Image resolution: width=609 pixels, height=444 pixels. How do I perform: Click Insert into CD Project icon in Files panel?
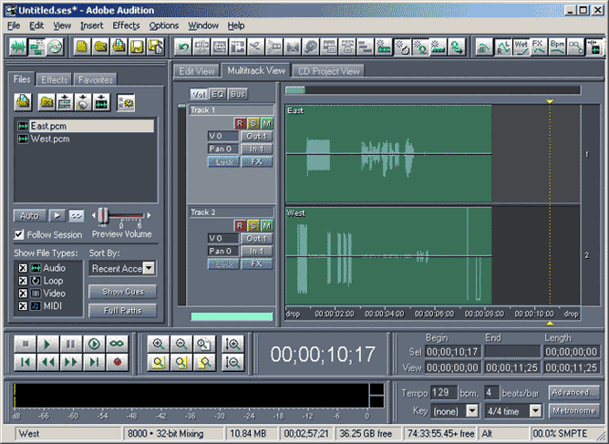coord(83,102)
